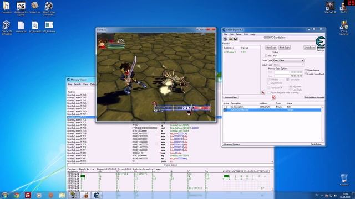Click the show desktop button at the taskbar edge
The image size is (355, 199).
(353, 195)
